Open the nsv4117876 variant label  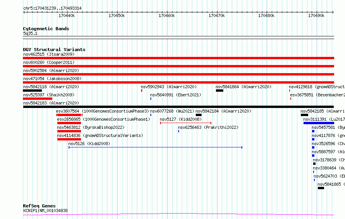328,135
